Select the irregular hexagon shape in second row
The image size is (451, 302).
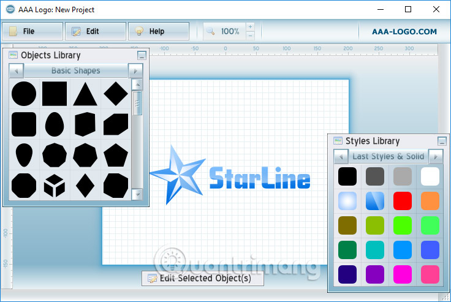tap(85, 124)
